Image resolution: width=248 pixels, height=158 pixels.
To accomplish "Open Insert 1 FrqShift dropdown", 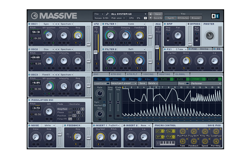I will point(114,125).
